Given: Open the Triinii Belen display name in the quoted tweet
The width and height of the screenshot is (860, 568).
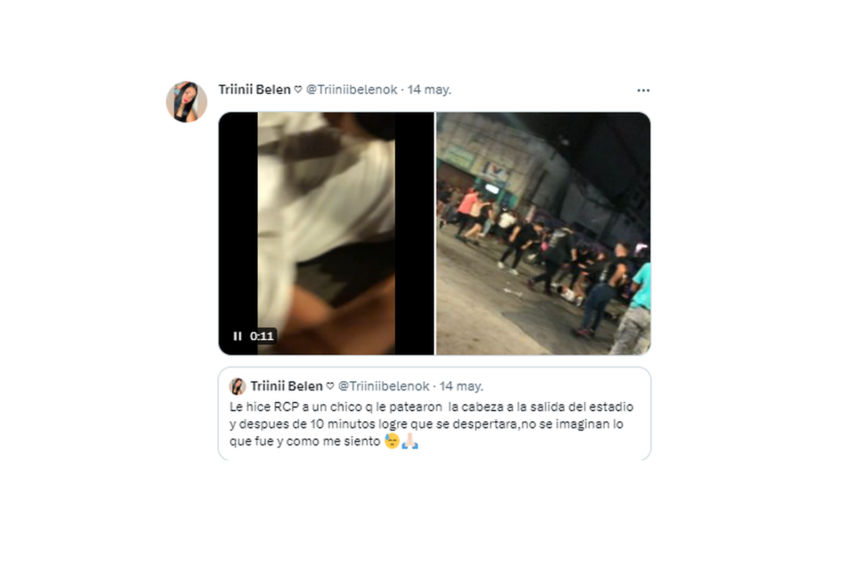Looking at the screenshot, I should pyautogui.click(x=287, y=386).
